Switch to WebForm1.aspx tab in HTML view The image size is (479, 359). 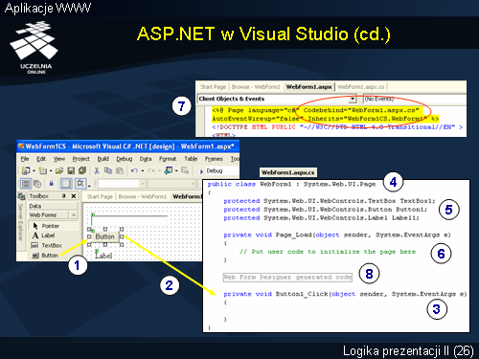[x=308, y=87]
